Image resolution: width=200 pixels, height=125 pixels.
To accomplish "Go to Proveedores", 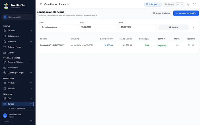I will point(18,67).
